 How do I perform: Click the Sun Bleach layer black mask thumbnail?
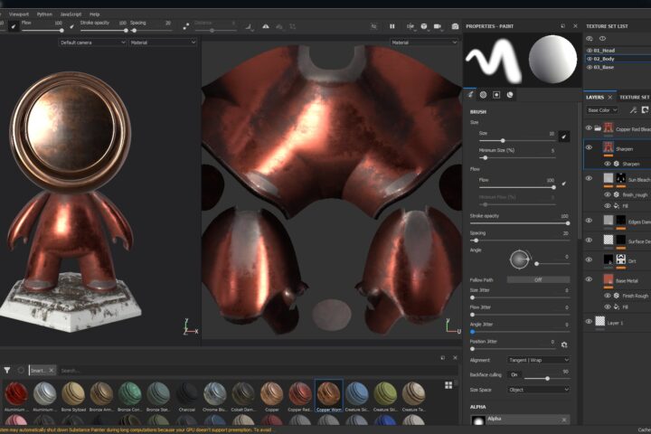(x=620, y=179)
